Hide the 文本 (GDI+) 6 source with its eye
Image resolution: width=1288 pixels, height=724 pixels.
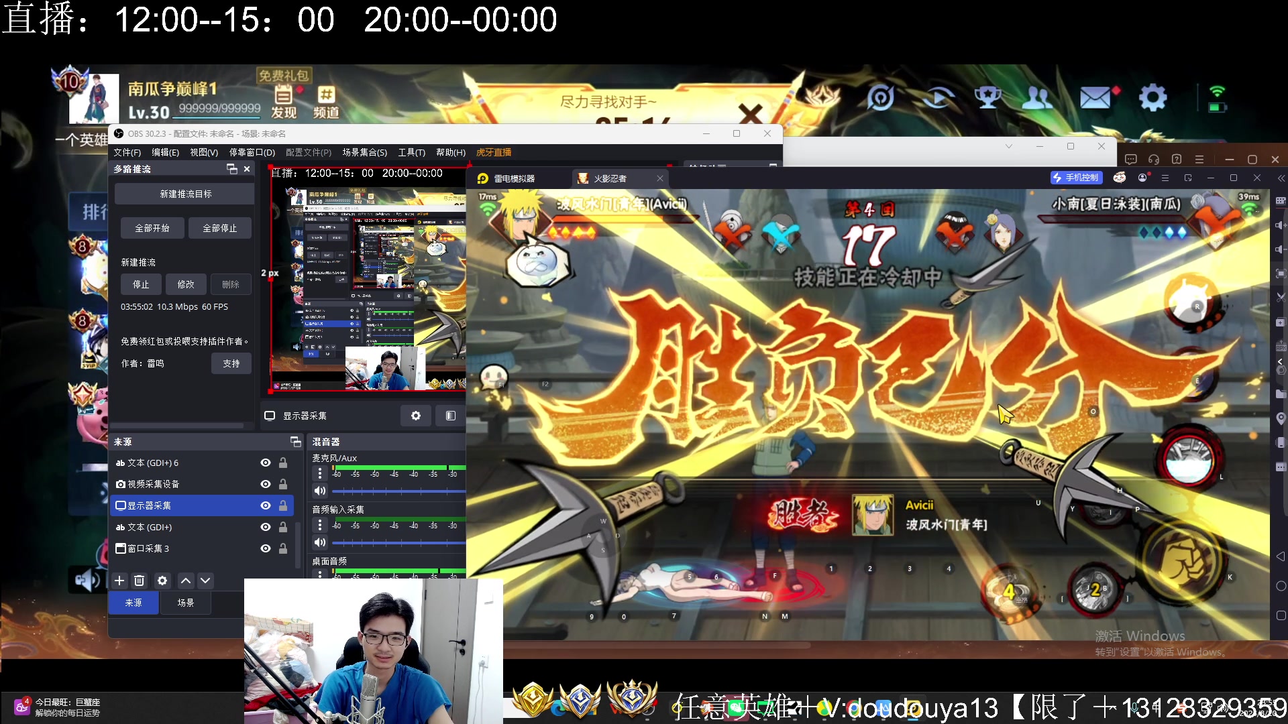coord(266,463)
